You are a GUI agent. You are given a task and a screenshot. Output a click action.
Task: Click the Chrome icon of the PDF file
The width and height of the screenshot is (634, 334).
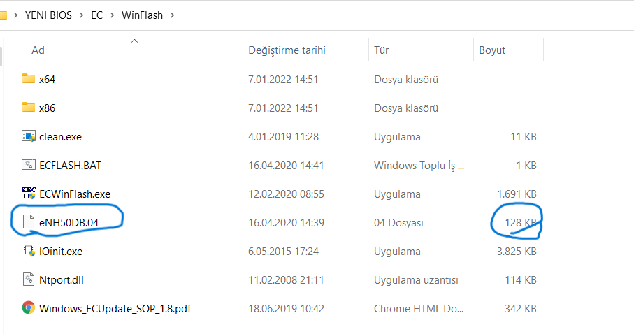pos(28,307)
